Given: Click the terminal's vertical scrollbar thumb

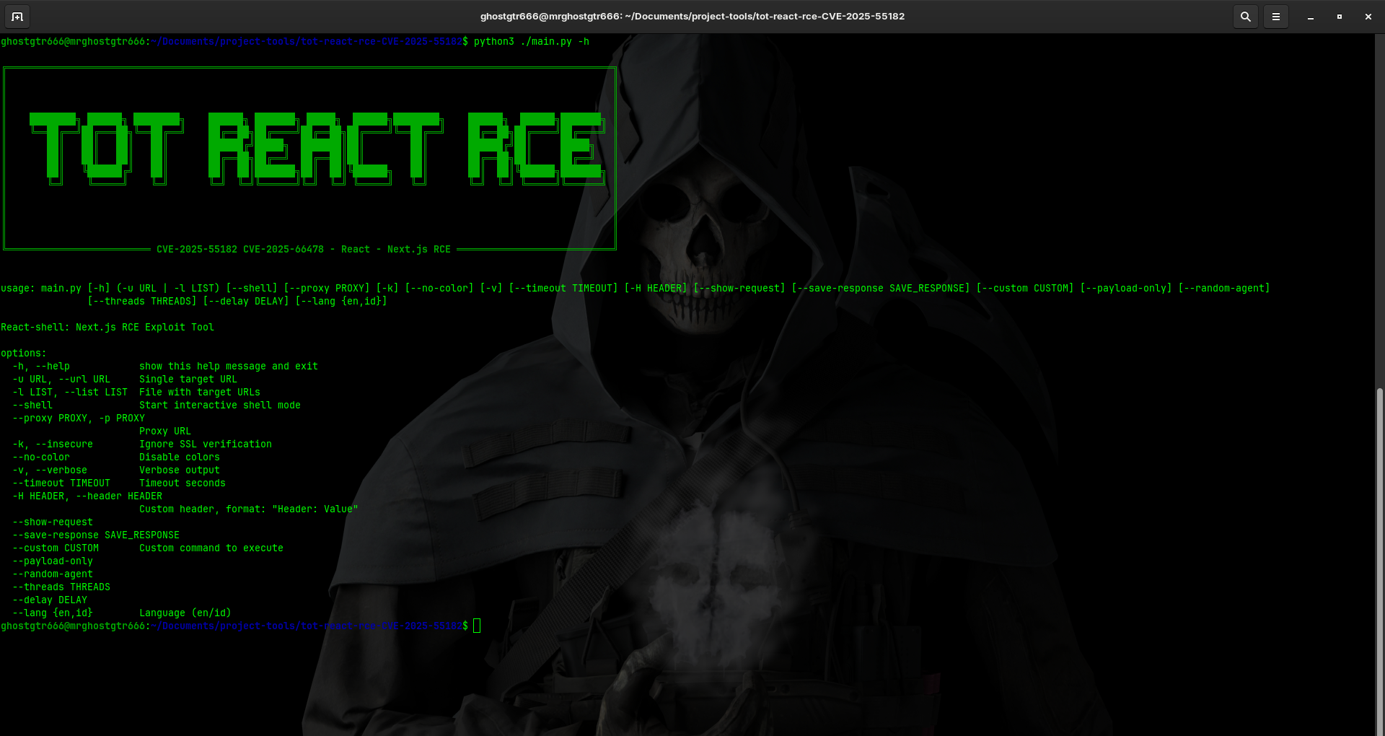Looking at the screenshot, I should tap(1380, 561).
